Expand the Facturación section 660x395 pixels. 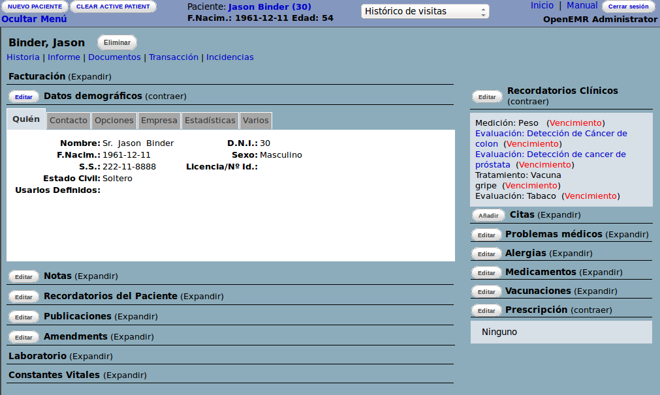89,77
